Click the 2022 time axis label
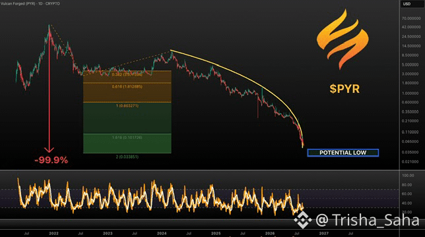The height and width of the screenshot is (237, 425). point(53,234)
